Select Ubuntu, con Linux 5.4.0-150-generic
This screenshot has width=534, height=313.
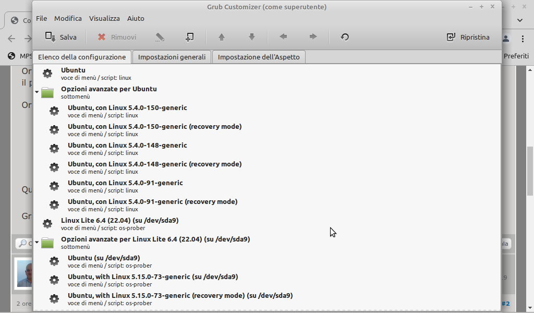pyautogui.click(x=266, y=111)
